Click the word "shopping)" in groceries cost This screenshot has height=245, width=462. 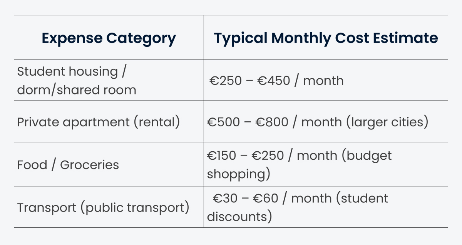[238, 174]
